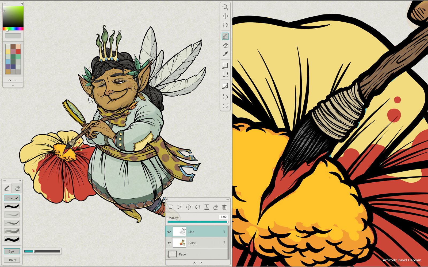Select the third soft faint brush preset
Screen dimensions: 428x267
tap(12, 214)
